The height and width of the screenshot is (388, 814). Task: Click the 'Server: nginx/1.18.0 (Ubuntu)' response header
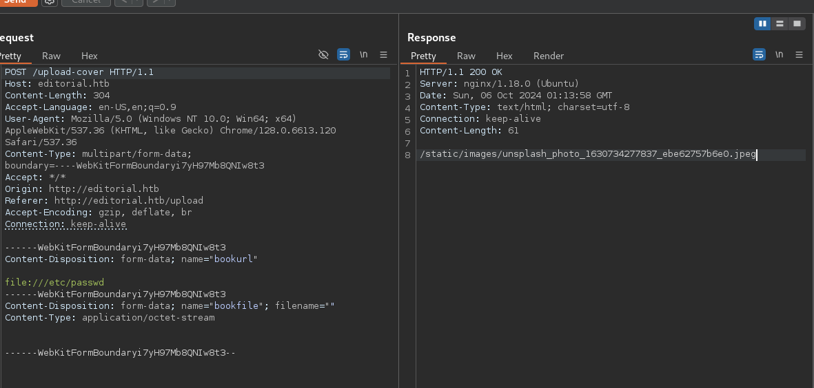click(500, 83)
